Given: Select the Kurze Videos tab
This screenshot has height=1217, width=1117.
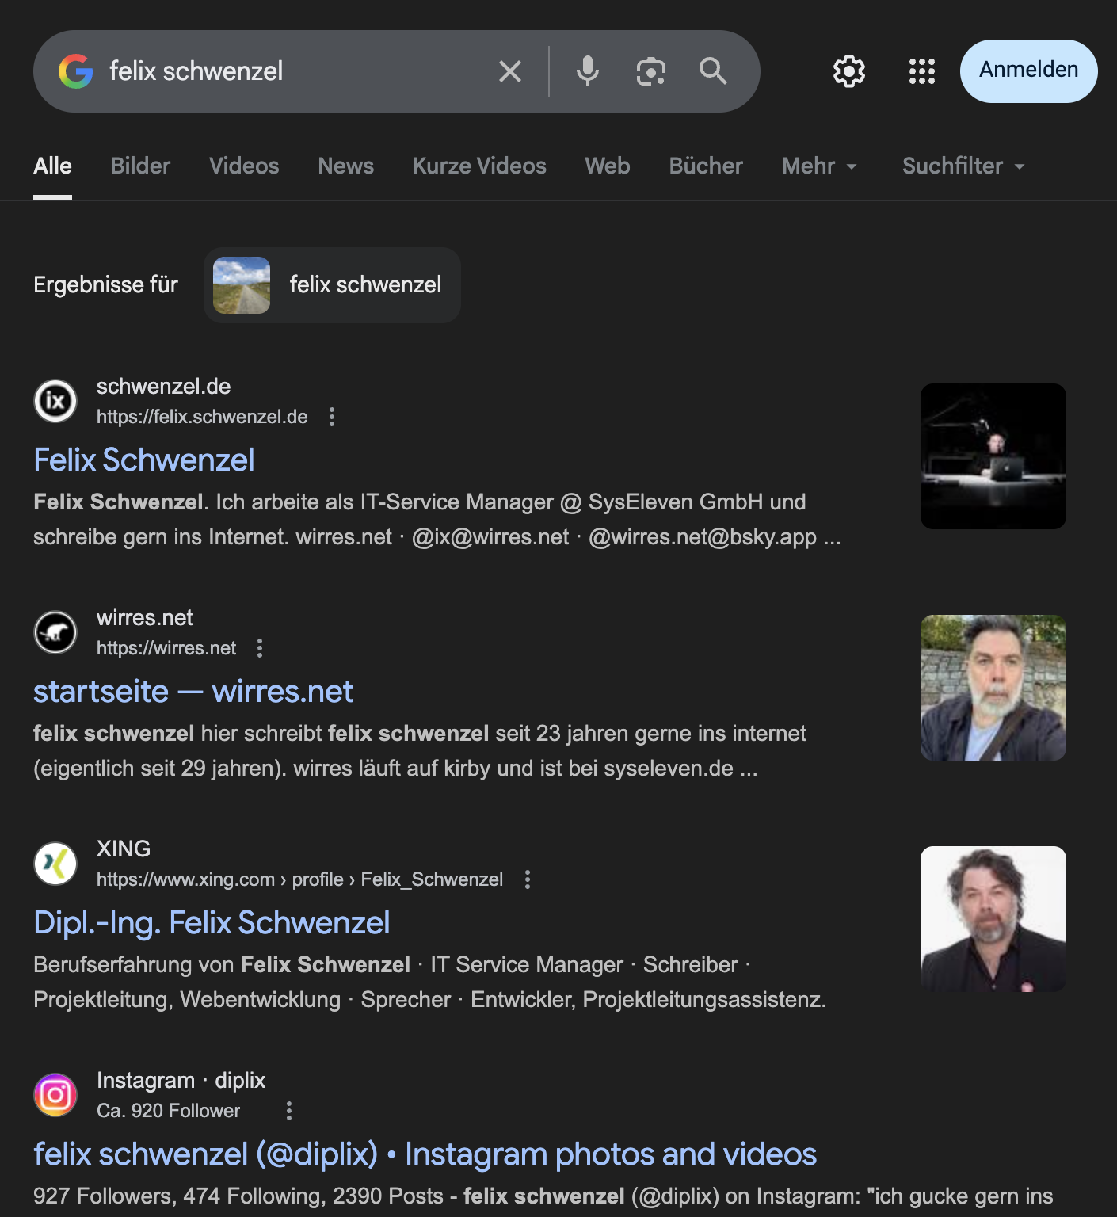Looking at the screenshot, I should pyautogui.click(x=479, y=166).
